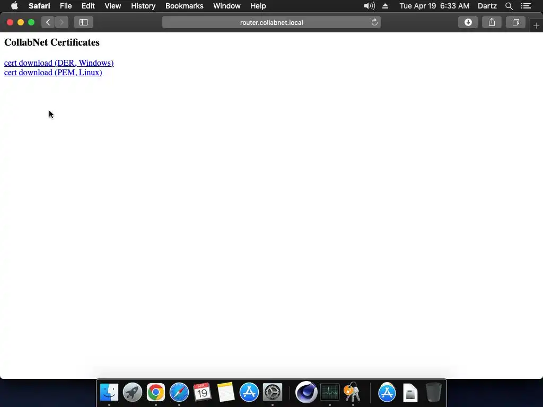Open Launchpad rocket icon in Dock
This screenshot has width=543, height=407.
point(132,393)
